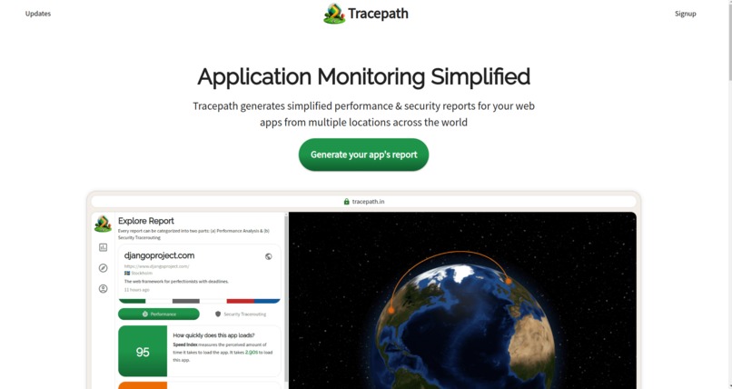Click the tracepath.in address text
This screenshot has width=732, height=389.
369,202
